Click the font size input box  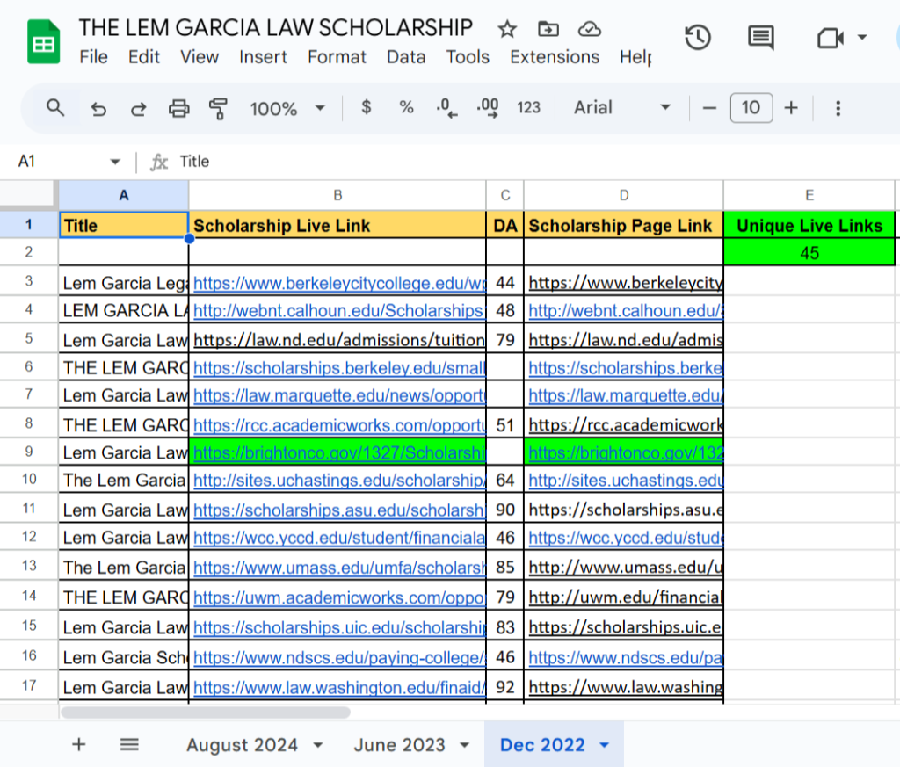coord(751,107)
